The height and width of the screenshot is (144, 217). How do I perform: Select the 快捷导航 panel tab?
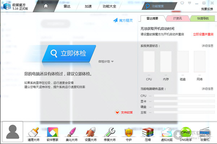pyautogui.click(x=203, y=18)
